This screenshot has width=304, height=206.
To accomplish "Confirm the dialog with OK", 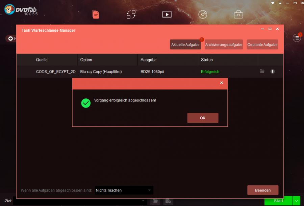I will pos(203,118).
